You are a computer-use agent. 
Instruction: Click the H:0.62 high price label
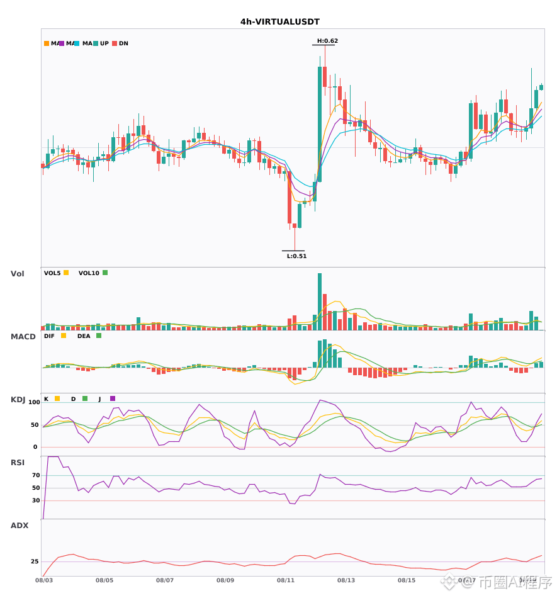(x=327, y=41)
